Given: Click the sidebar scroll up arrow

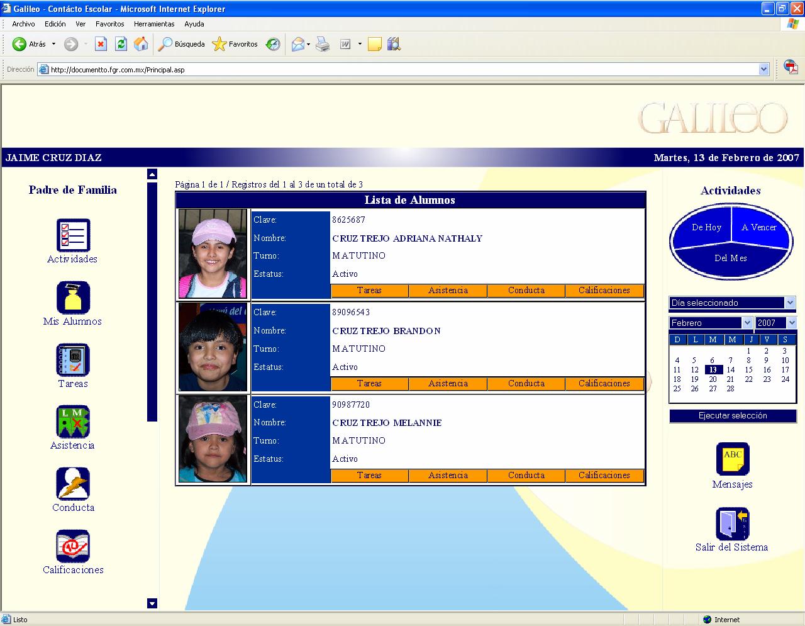Looking at the screenshot, I should pos(152,174).
